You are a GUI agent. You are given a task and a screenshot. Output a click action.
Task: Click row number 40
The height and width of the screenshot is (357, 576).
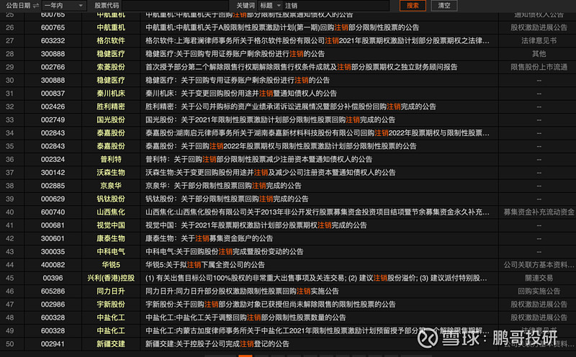pyautogui.click(x=10, y=212)
